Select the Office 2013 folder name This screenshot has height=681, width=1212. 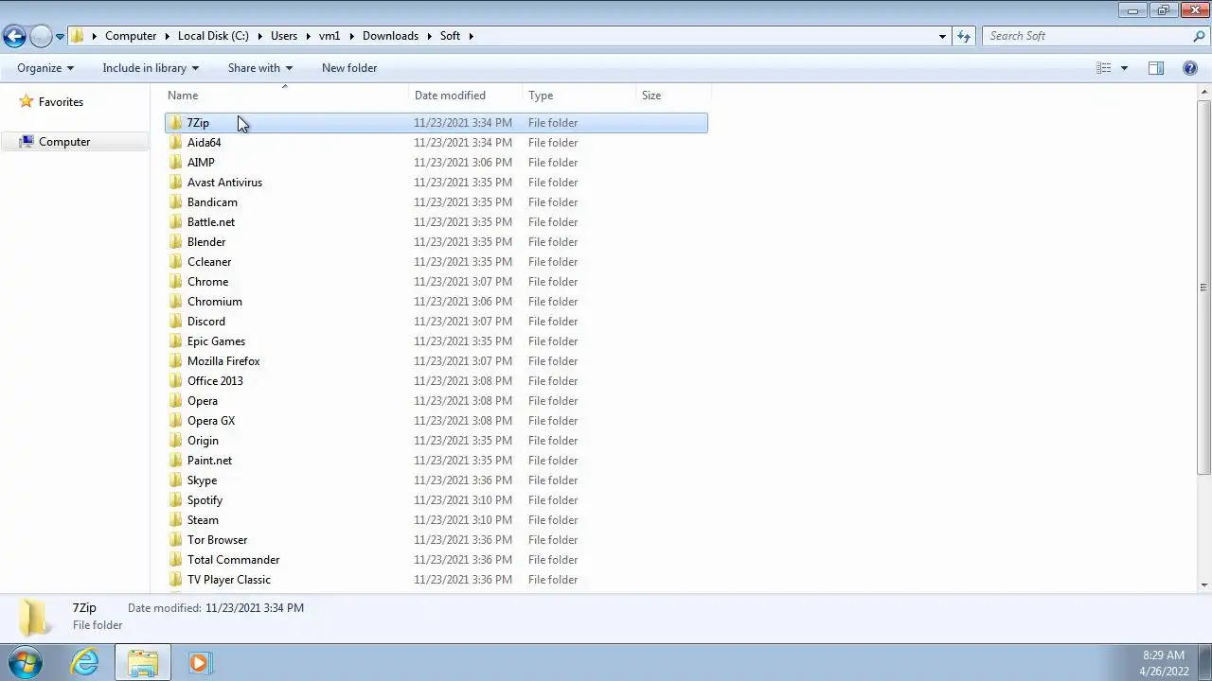point(215,381)
